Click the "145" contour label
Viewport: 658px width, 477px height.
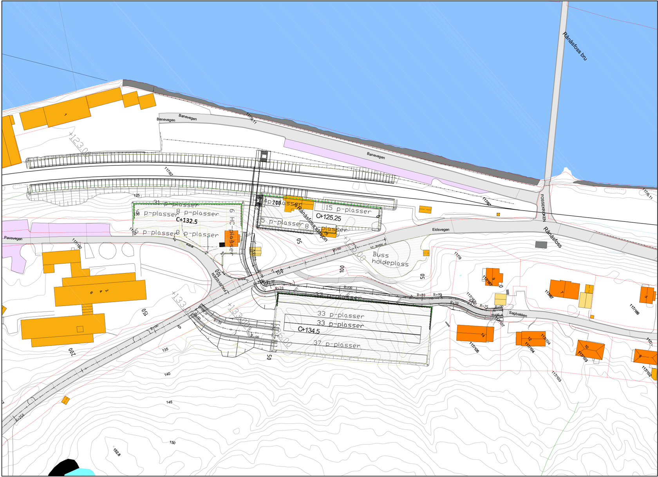[x=169, y=402]
